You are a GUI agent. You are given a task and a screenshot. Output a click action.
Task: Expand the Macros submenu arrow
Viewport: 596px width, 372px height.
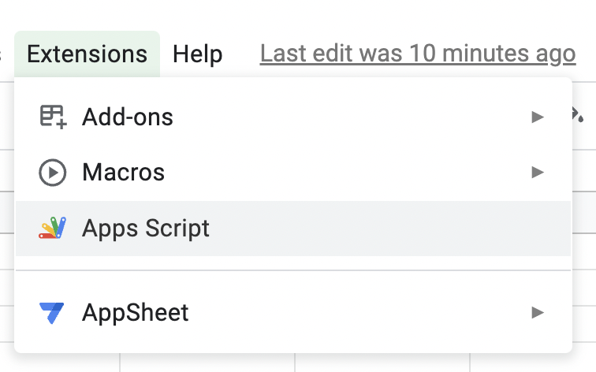point(538,173)
